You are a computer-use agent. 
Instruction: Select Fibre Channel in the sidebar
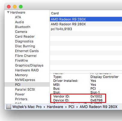pos(26,56)
